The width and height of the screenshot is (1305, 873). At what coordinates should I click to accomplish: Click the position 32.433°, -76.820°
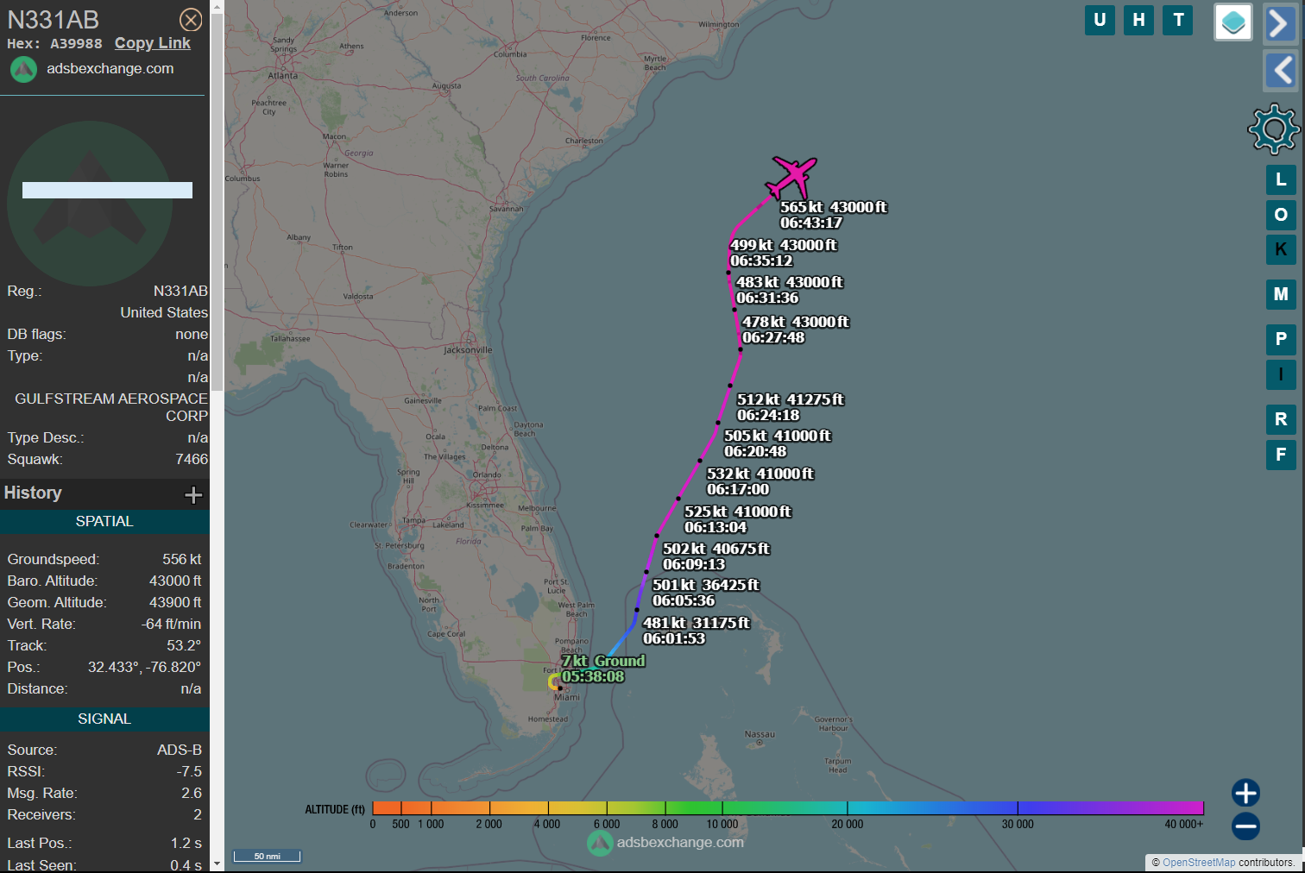point(144,667)
